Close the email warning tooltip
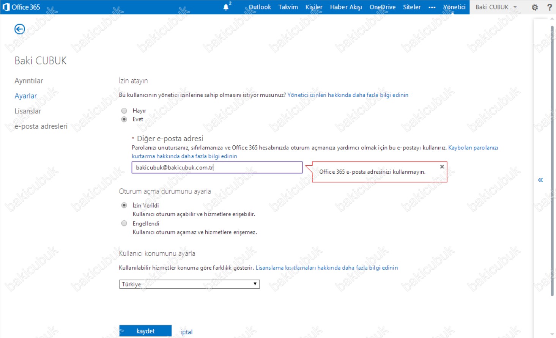Screen dimensions: 556x338 tap(442, 167)
